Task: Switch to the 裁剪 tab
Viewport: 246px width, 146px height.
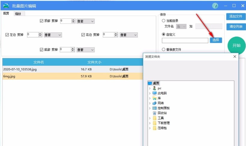Action: [6, 13]
